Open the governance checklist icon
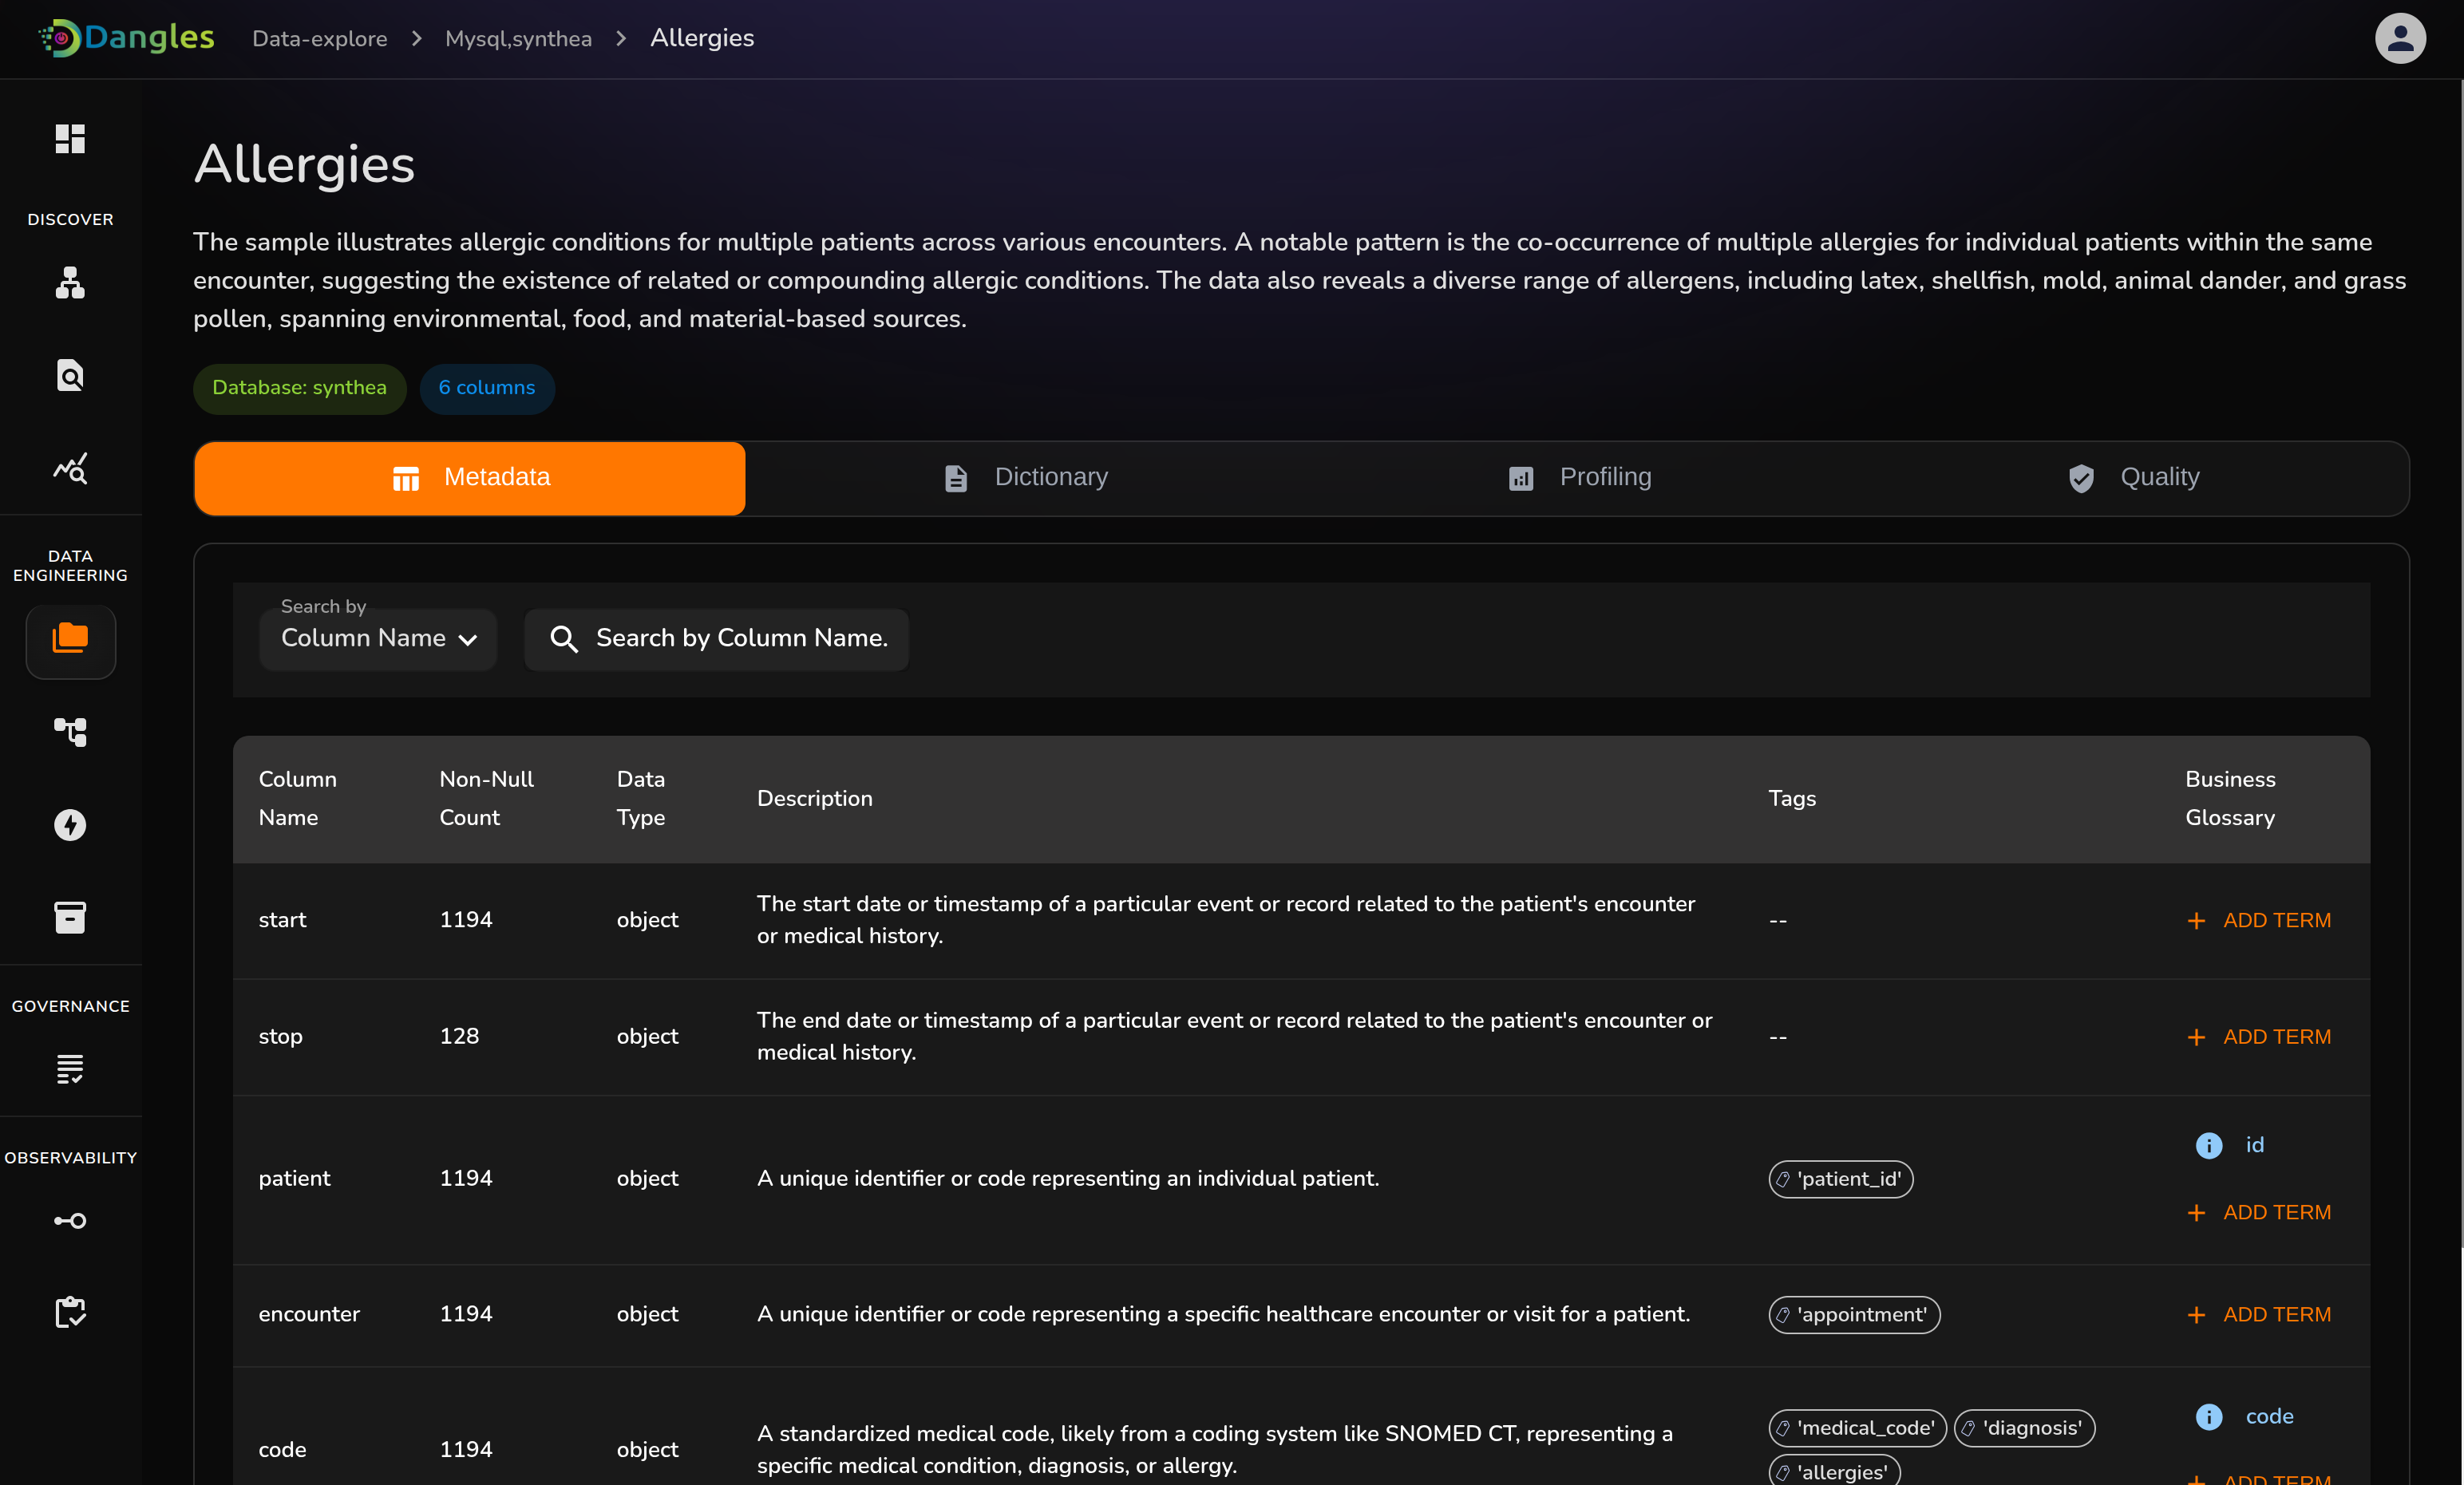 pos(70,1069)
